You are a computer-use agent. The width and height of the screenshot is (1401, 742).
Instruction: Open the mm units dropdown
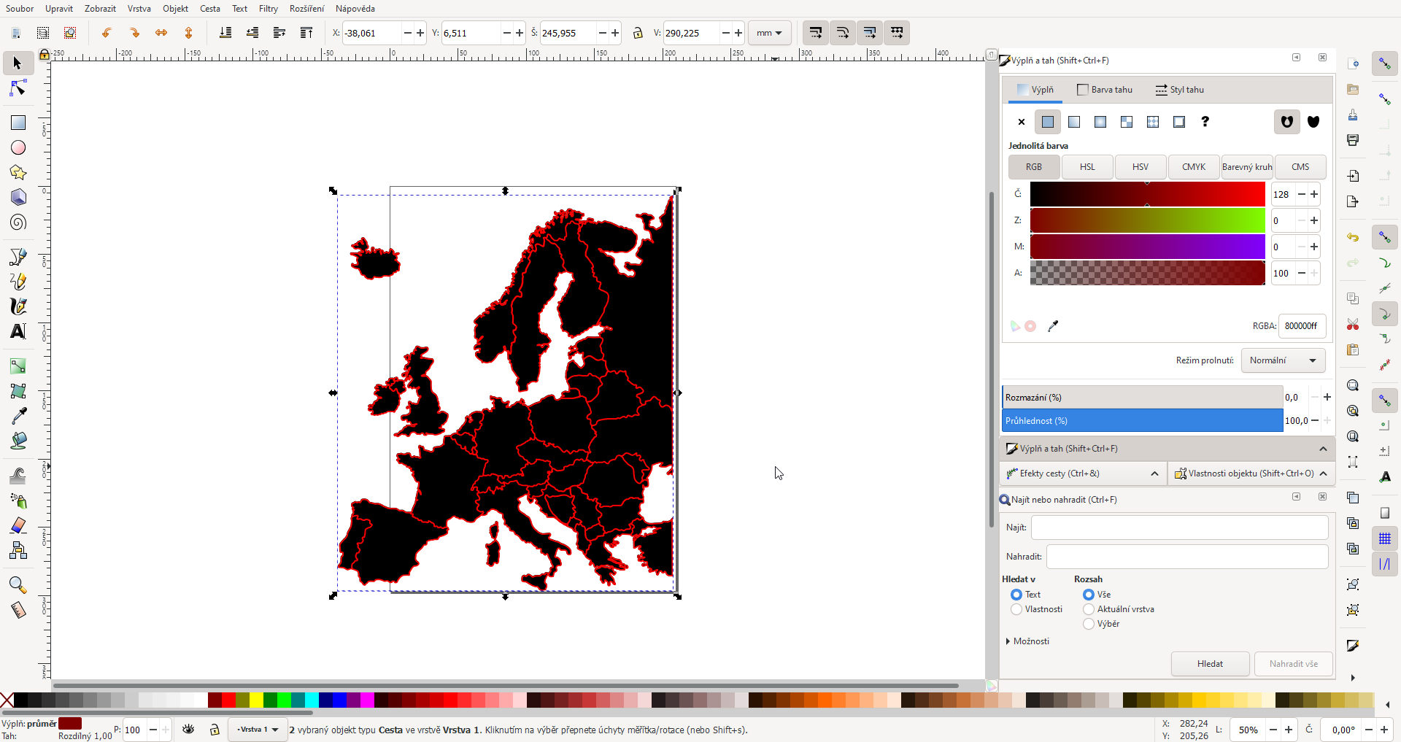point(769,33)
